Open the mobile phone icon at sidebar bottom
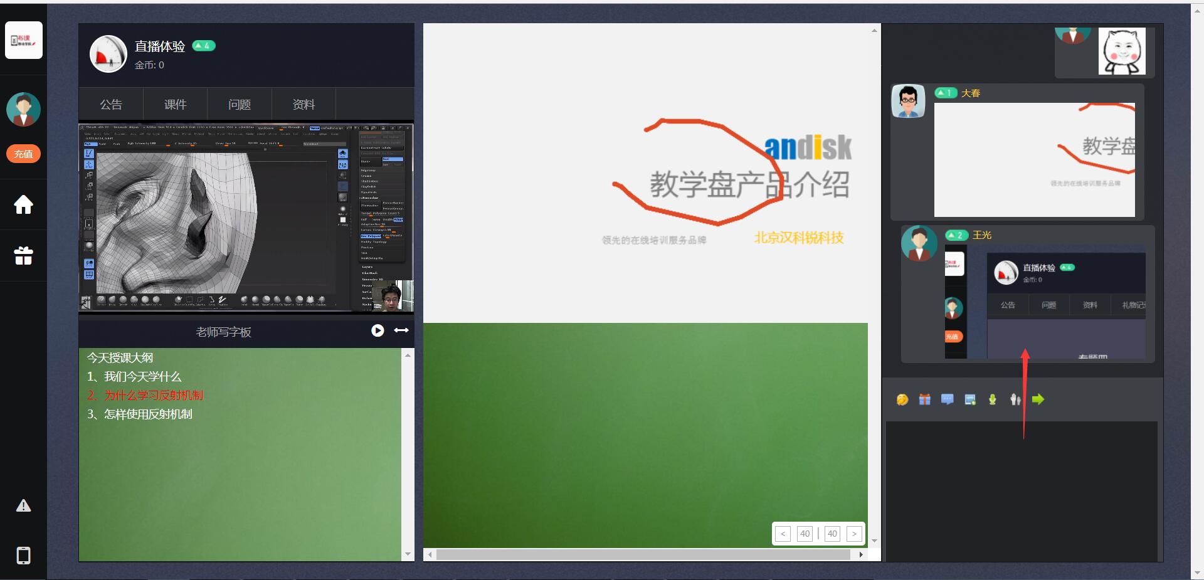1204x580 pixels. tap(23, 556)
